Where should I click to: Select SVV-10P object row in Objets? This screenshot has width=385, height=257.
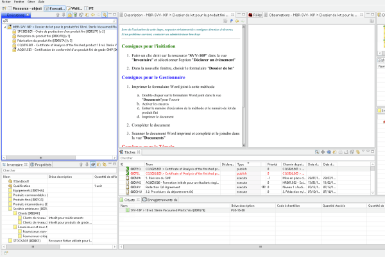pyautogui.click(x=252, y=210)
